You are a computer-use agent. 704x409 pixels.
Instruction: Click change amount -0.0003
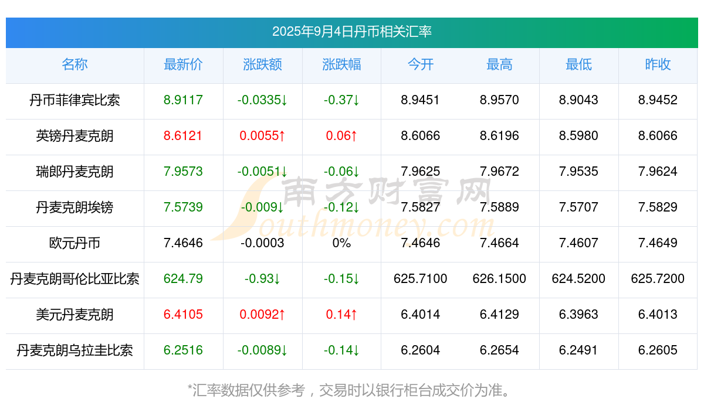point(263,243)
